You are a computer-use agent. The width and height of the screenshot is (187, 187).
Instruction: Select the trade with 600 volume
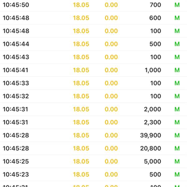coord(93,18)
